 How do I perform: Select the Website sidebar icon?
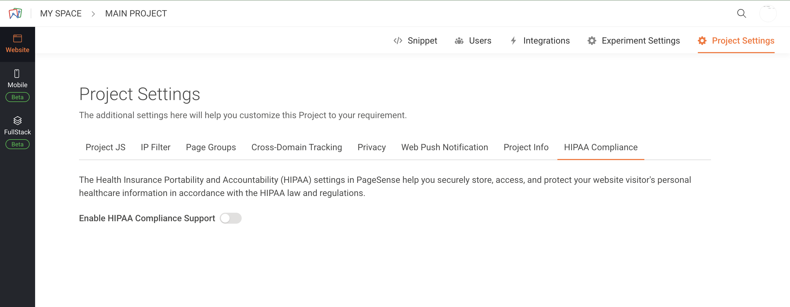(x=18, y=39)
